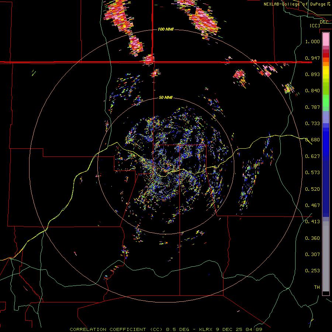The height and width of the screenshot is (332, 332).
Task: Click the 0.680 color scale value
Action: click(x=312, y=140)
